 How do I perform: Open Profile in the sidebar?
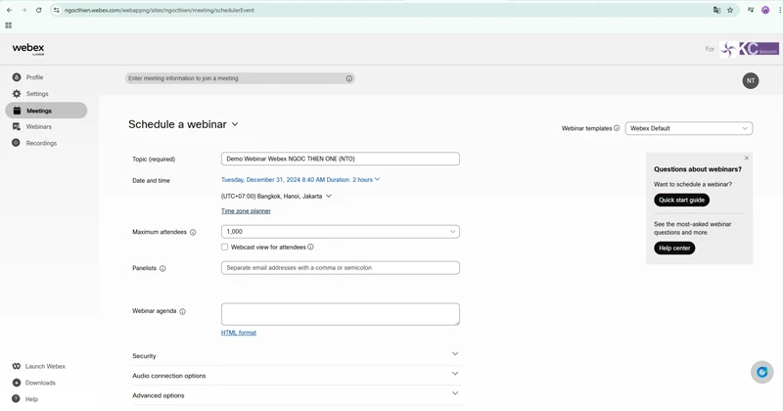[28, 77]
